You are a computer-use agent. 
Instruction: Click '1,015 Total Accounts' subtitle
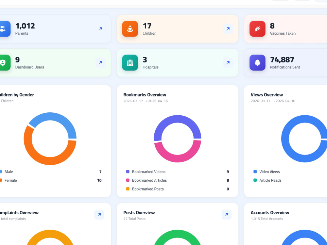point(267,219)
